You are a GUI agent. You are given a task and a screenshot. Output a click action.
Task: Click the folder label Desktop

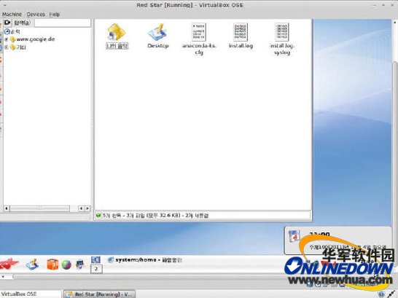(158, 46)
